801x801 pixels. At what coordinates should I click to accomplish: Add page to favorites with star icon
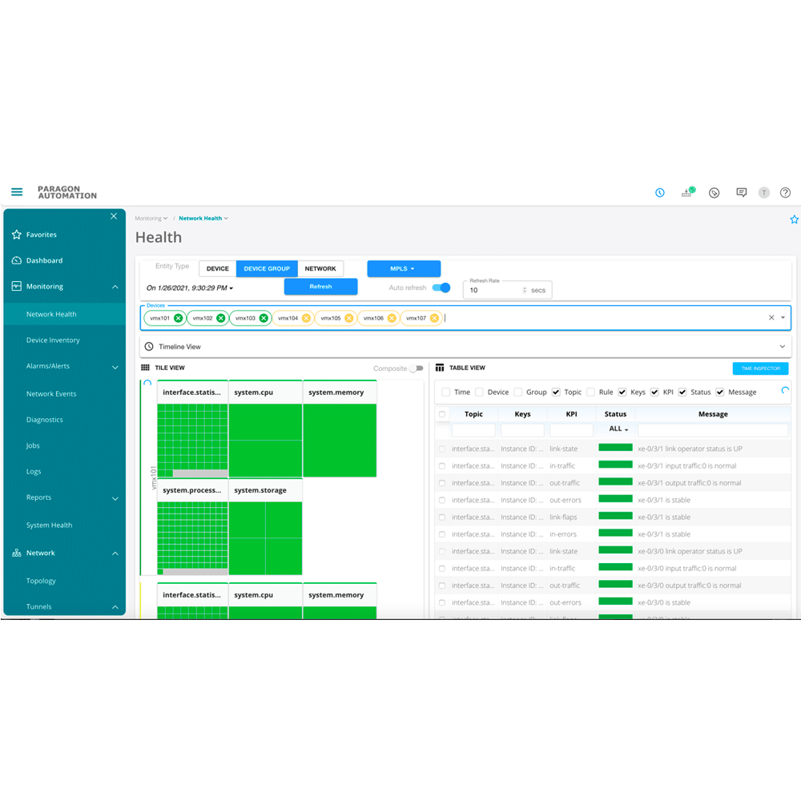(794, 219)
